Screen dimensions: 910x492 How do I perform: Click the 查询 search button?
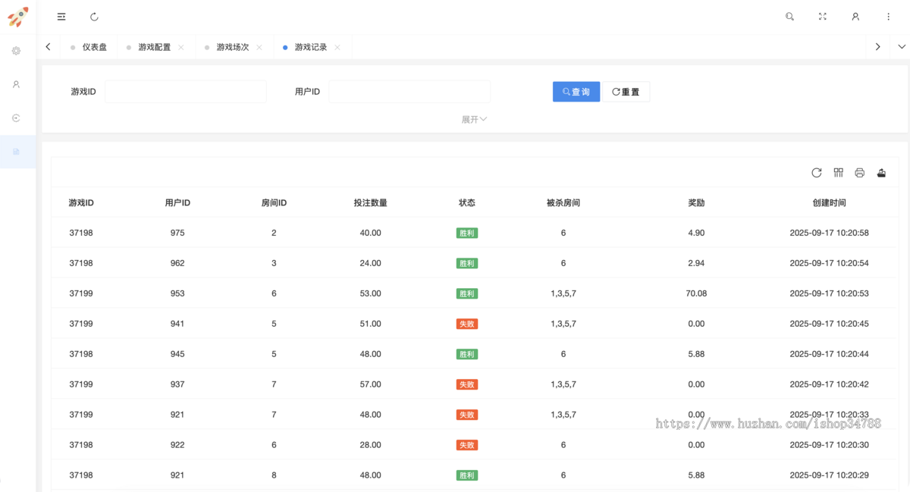(576, 92)
